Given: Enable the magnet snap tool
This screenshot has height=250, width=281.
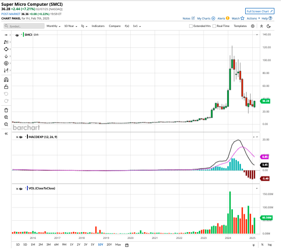Looking at the screenshot, I should [6, 80].
